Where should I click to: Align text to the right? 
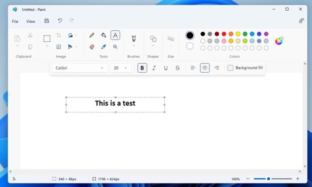pos(216,68)
